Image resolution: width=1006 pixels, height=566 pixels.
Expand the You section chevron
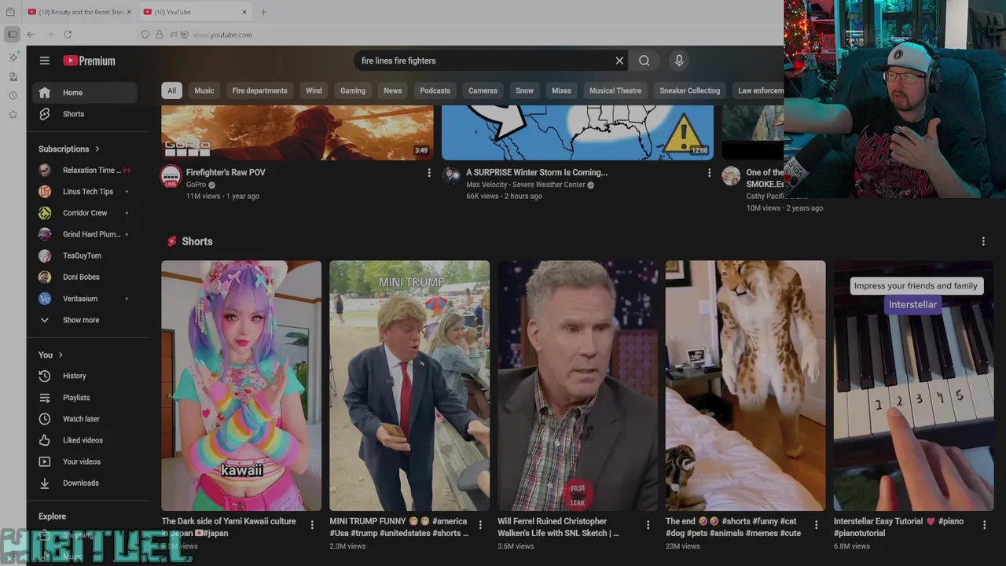pos(61,355)
